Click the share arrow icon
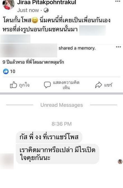This screenshot has height=188, width=123. coord(98,85)
